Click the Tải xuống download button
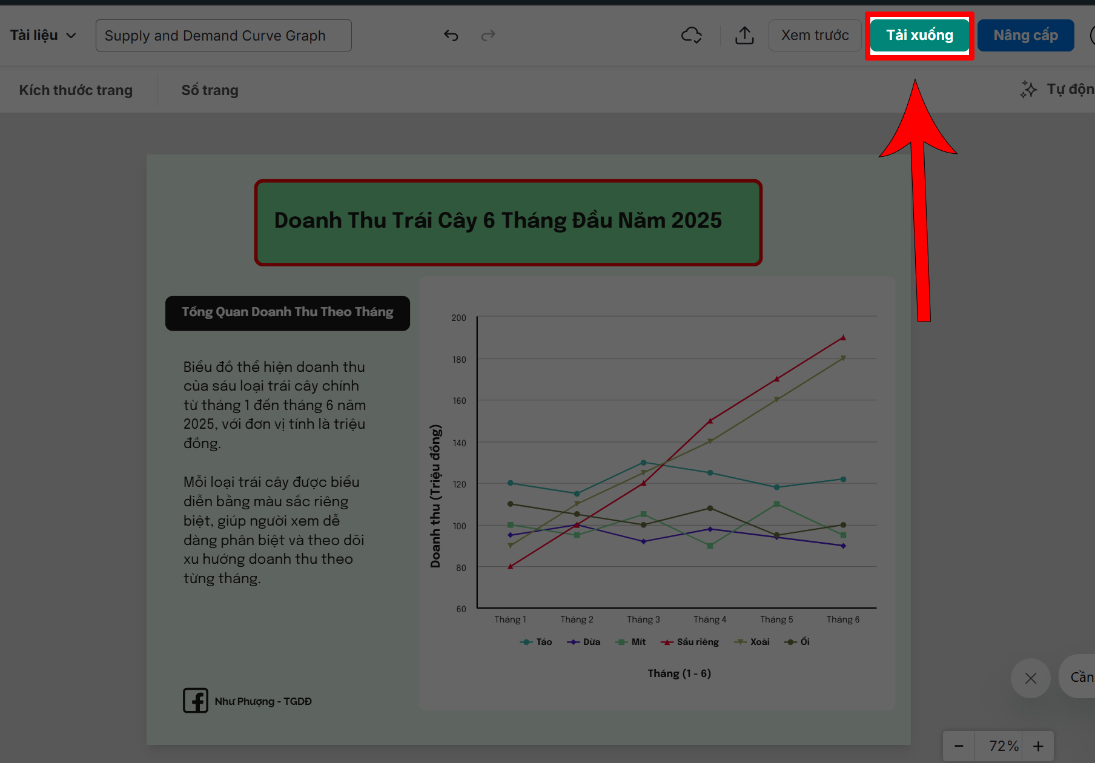The height and width of the screenshot is (763, 1095). point(919,36)
